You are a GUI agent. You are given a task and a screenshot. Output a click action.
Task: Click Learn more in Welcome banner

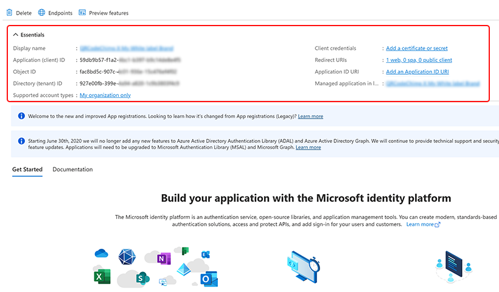[310, 116]
